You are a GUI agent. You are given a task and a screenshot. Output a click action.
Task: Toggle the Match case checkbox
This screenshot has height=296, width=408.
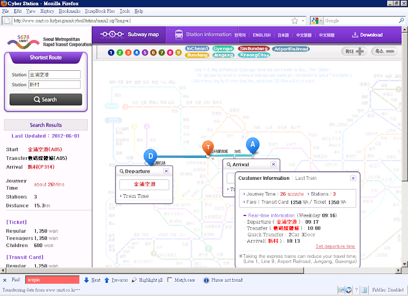coord(170,280)
